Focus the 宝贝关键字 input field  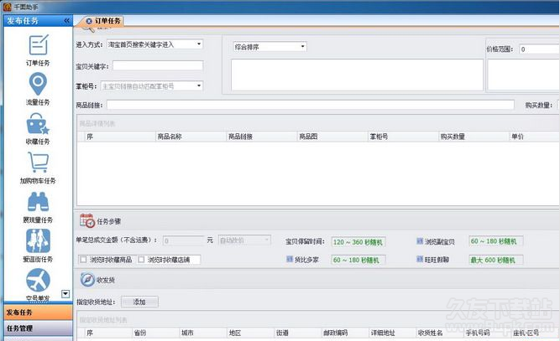[158, 65]
